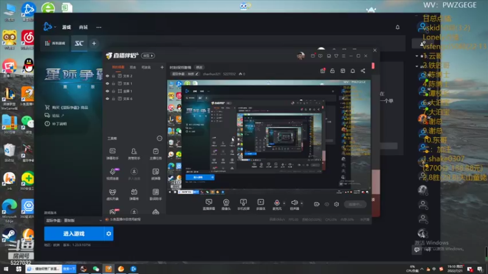Open the game version dropdown in Battle.net

pos(73,220)
